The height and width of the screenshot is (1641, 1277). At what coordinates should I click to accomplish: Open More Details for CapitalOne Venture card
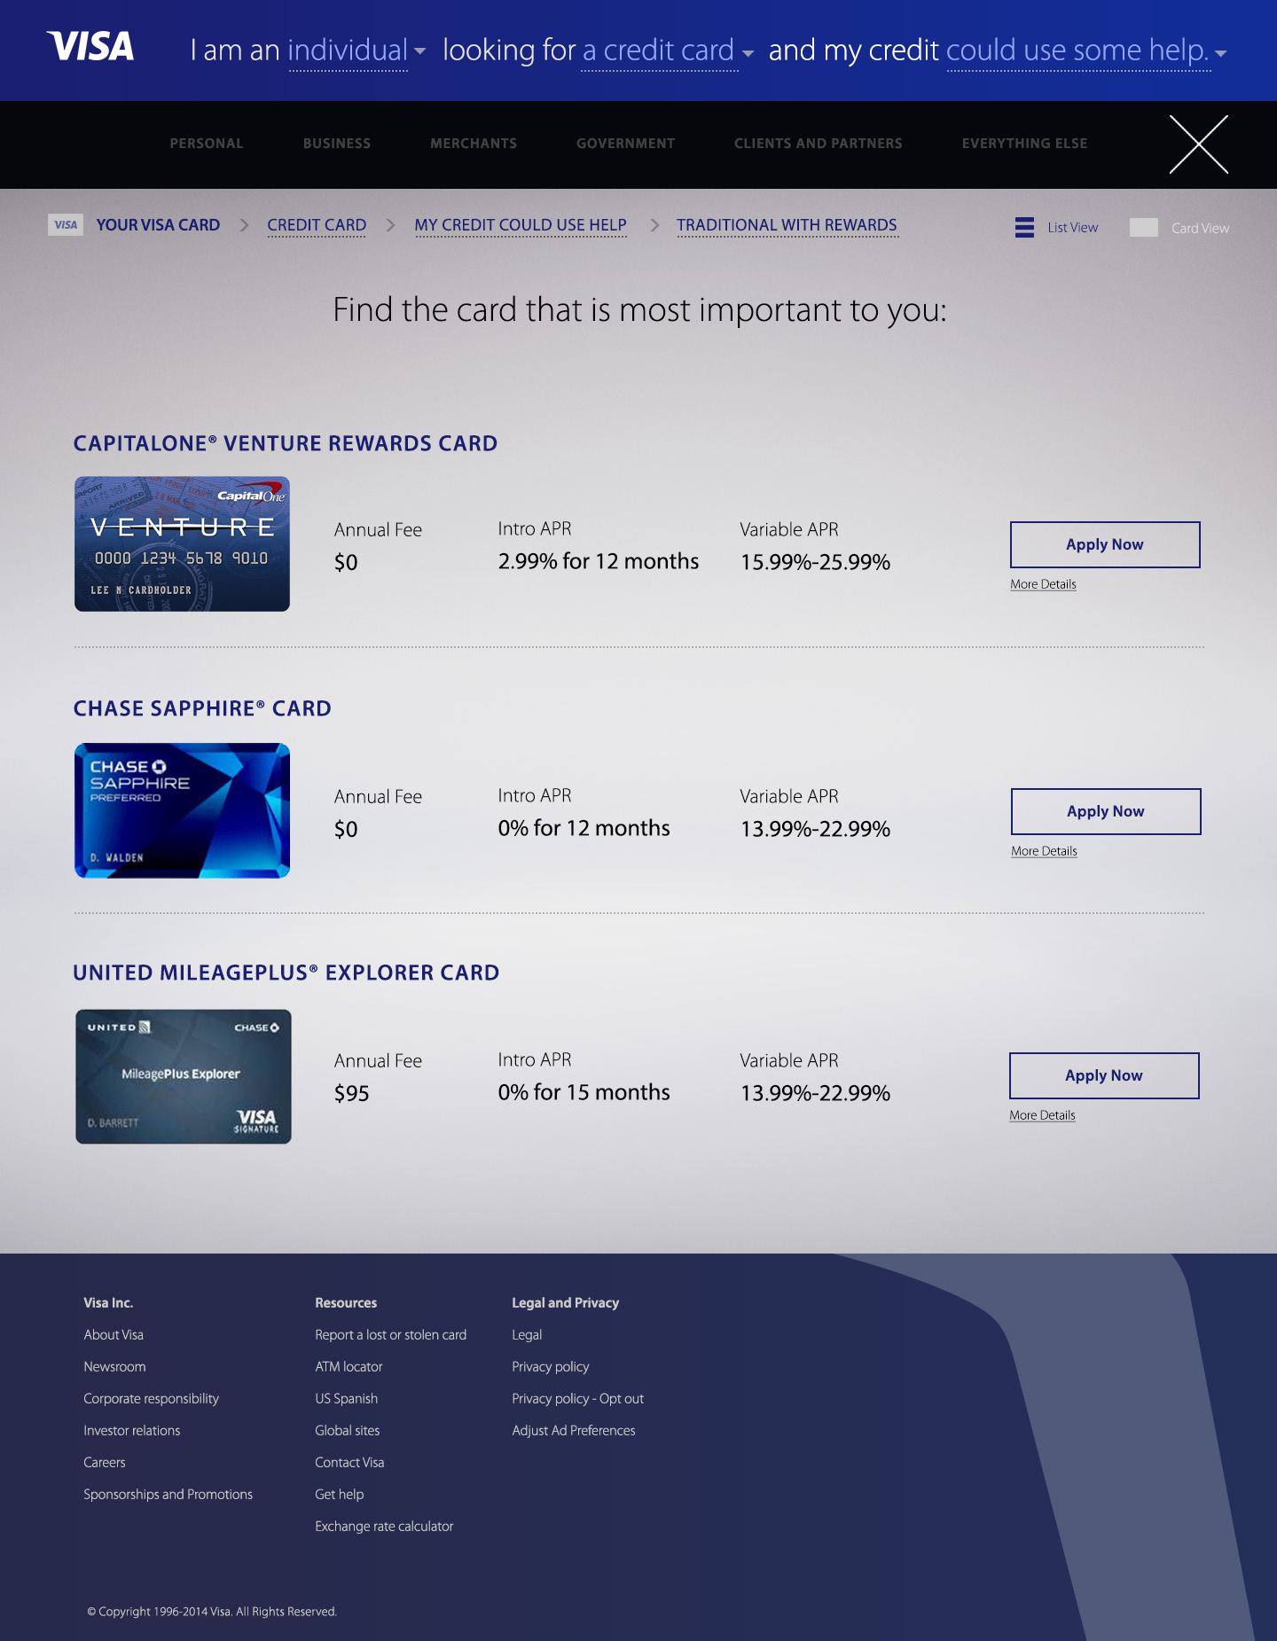tap(1043, 584)
